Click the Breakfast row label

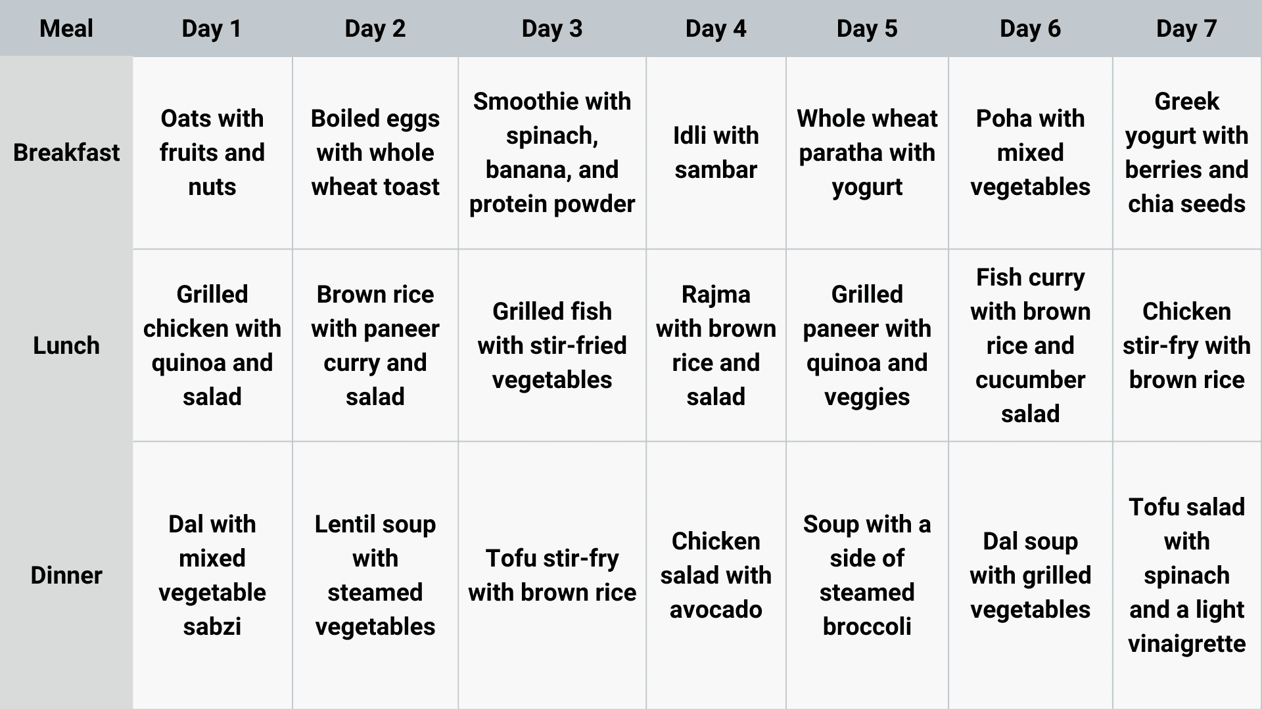[66, 152]
